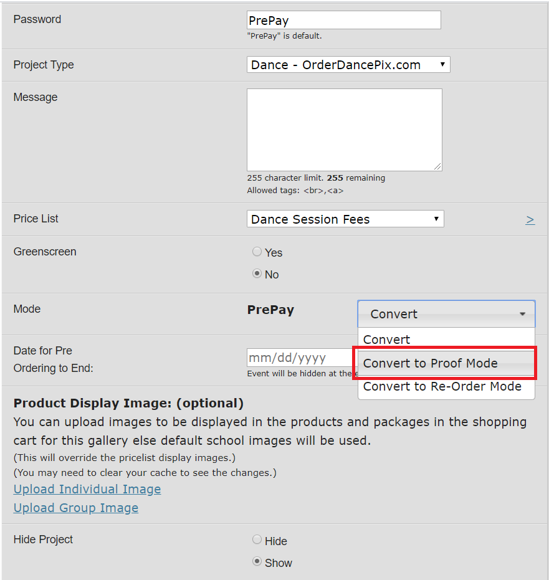Image resolution: width=549 pixels, height=580 pixels.
Task: Click the Project Type field label
Action: click(44, 65)
